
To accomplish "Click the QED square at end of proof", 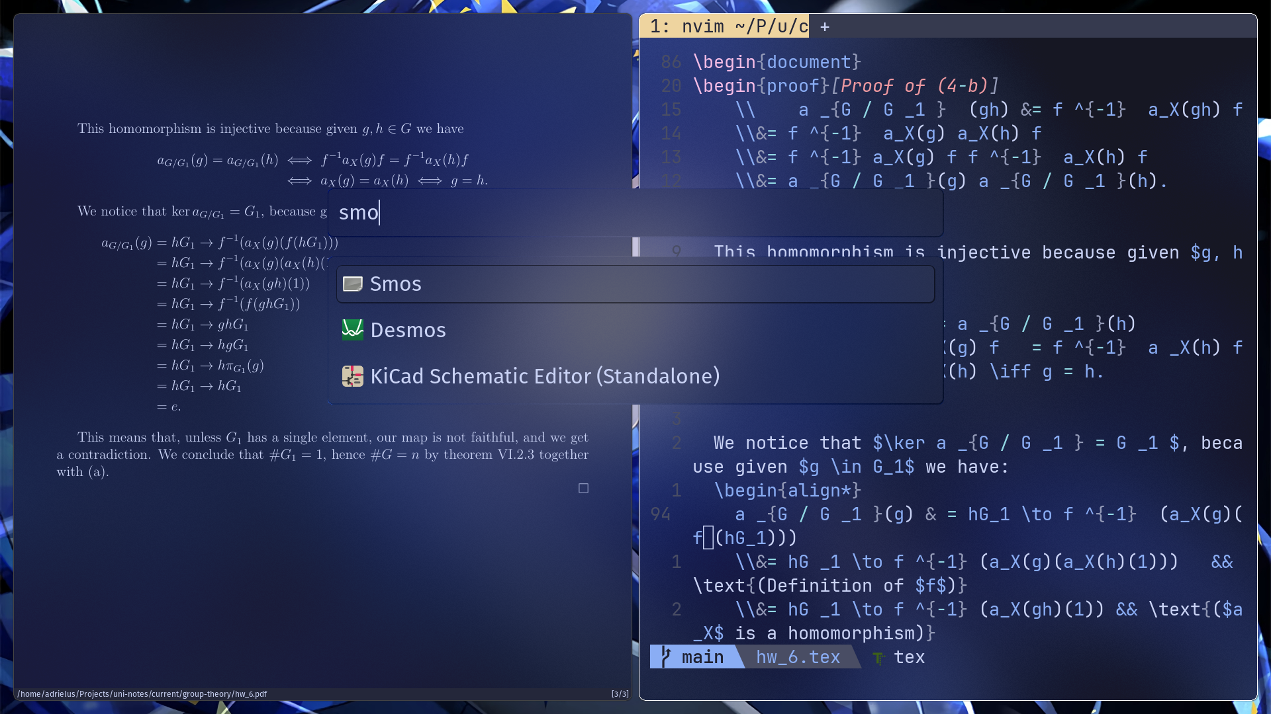I will pos(583,489).
